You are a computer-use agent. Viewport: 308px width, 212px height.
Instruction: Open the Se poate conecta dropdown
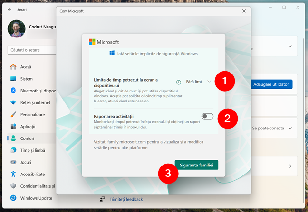pos(272,128)
